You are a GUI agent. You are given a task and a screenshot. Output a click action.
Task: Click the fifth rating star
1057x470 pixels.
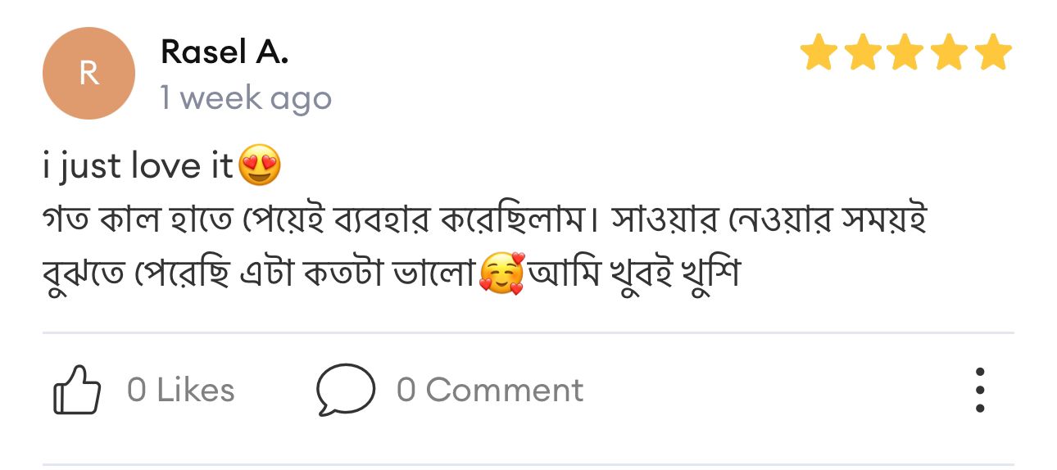tap(994, 54)
